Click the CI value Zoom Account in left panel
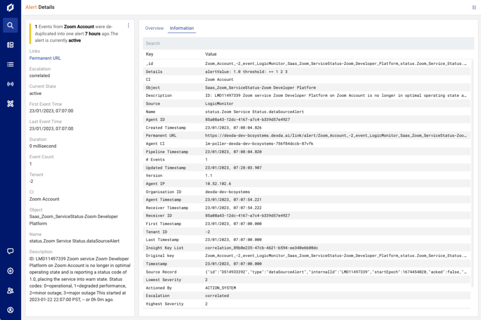This screenshot has height=320, width=481. [x=44, y=199]
